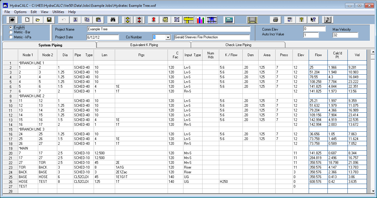Click the scissors Cut icon

[x=75, y=20]
